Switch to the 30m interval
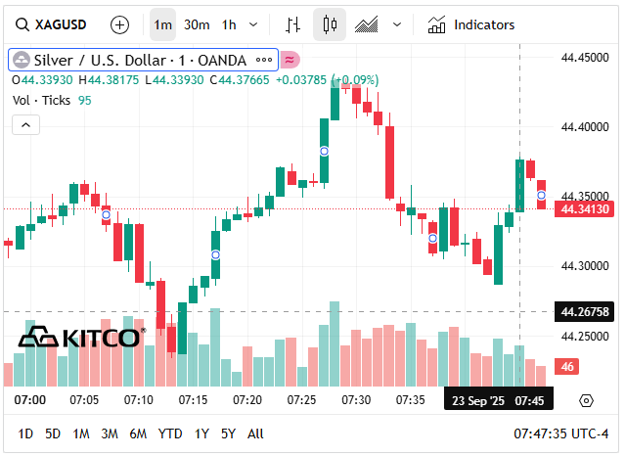 [x=197, y=24]
